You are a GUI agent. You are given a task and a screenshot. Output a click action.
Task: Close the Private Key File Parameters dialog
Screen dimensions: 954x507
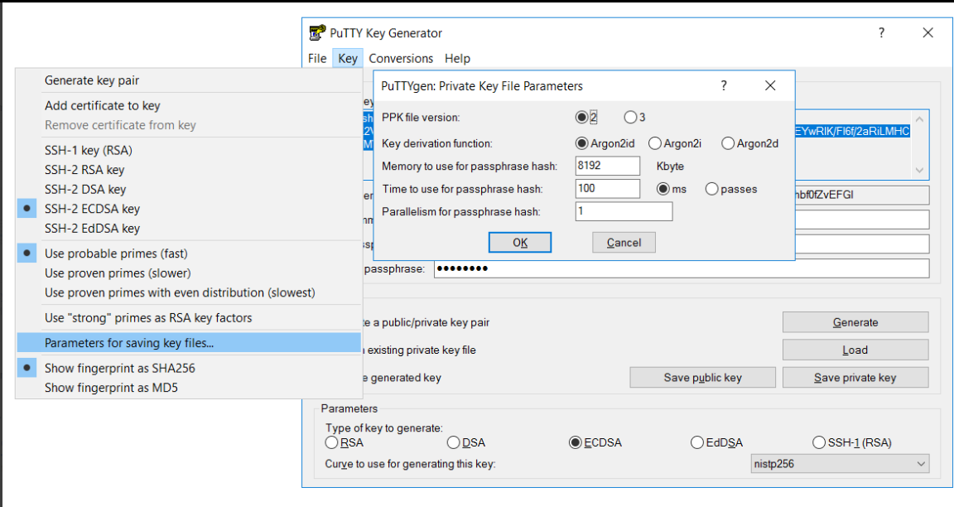click(770, 86)
